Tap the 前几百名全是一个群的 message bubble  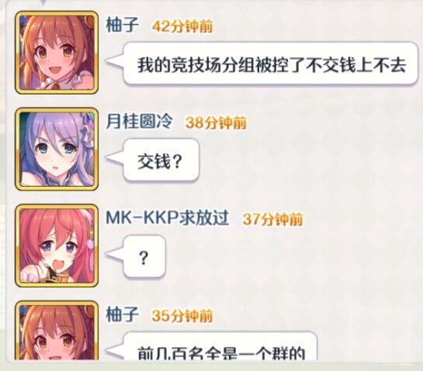click(x=220, y=346)
